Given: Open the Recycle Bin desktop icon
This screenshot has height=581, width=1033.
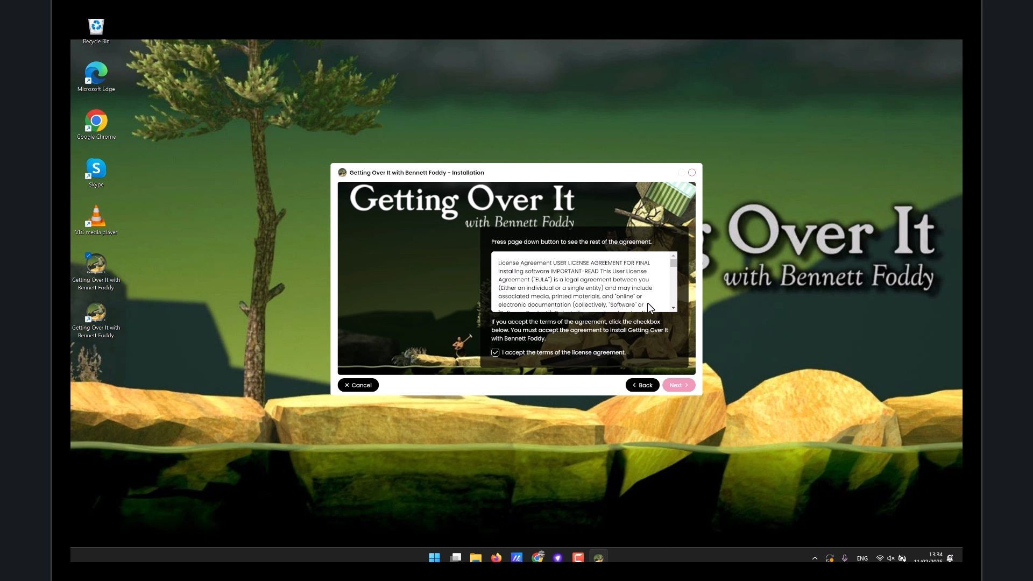Looking at the screenshot, I should point(96,31).
